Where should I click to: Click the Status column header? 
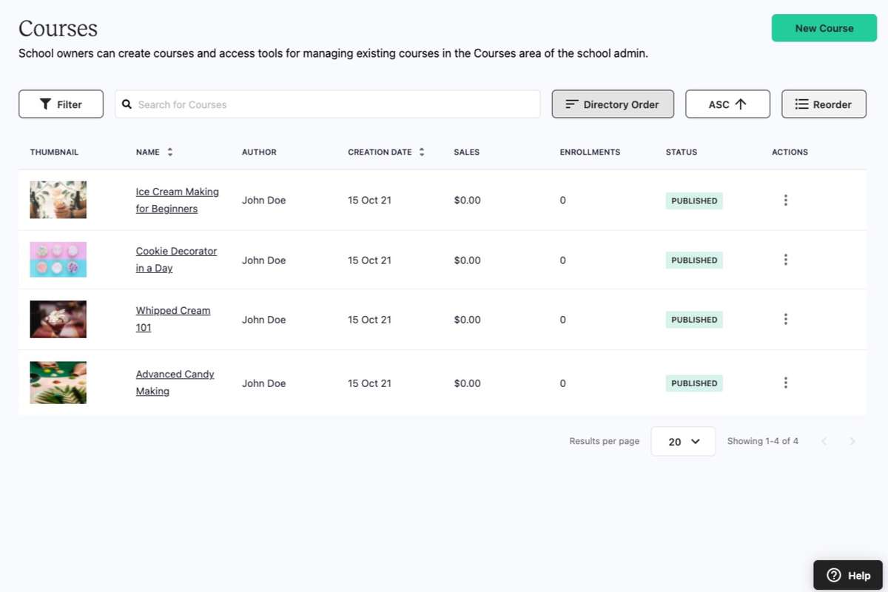point(682,152)
